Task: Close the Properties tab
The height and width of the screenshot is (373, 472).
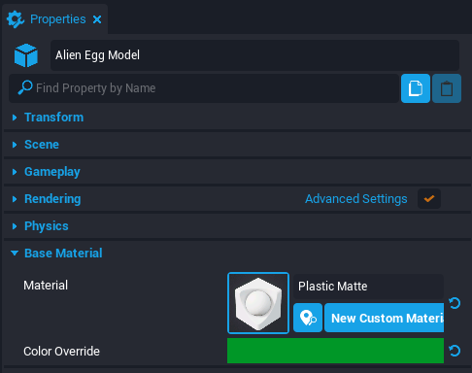Action: pyautogui.click(x=97, y=19)
